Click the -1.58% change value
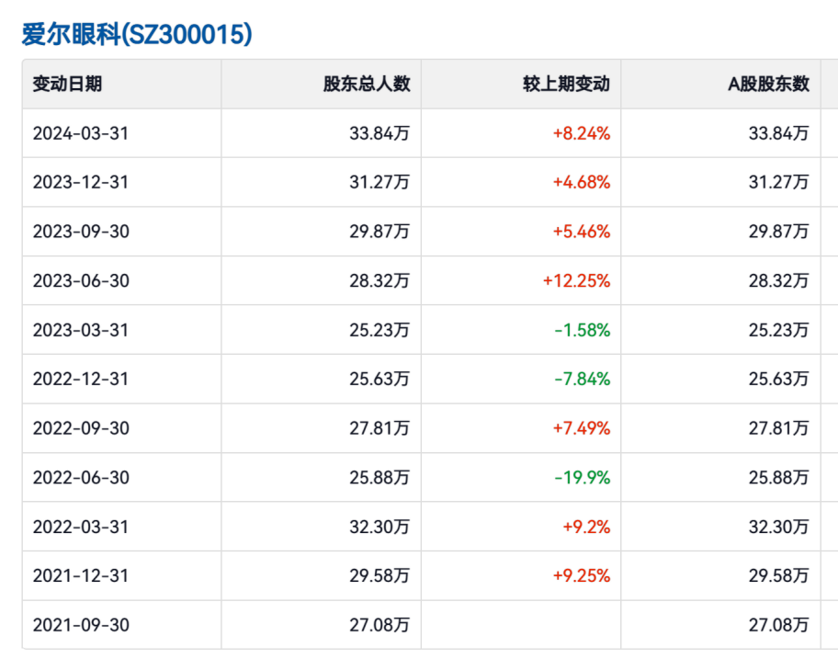Image resolution: width=838 pixels, height=670 pixels. point(582,330)
